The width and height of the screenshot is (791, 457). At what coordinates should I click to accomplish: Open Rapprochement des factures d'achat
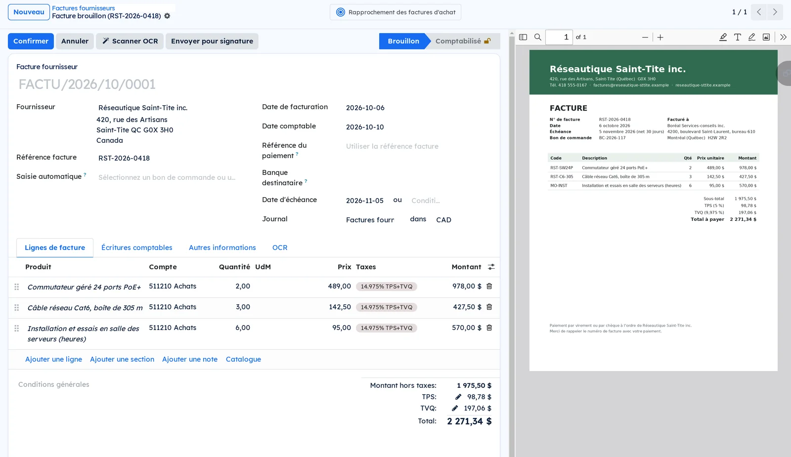[395, 12]
